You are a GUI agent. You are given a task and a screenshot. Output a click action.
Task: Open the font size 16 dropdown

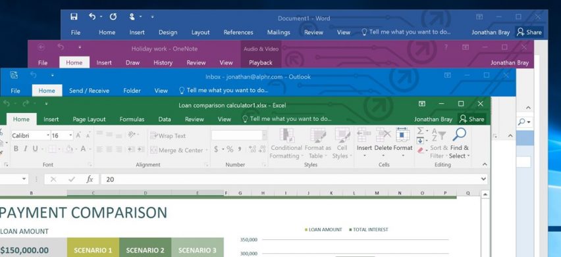tap(70, 135)
